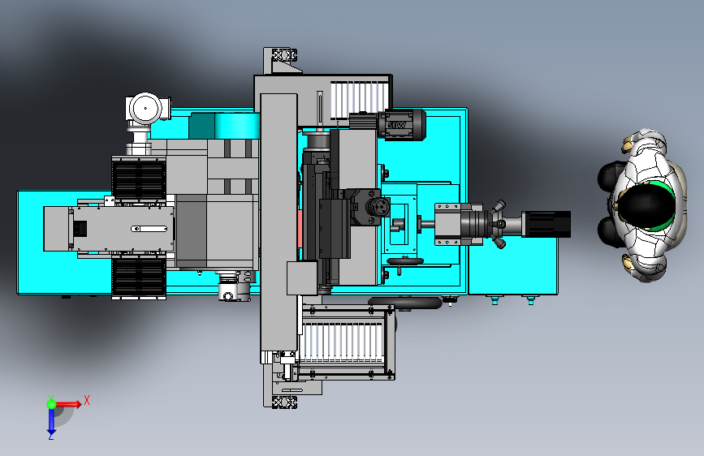Select the large black handwheel below the base
The width and height of the screenshot is (704, 456).
tap(405, 303)
